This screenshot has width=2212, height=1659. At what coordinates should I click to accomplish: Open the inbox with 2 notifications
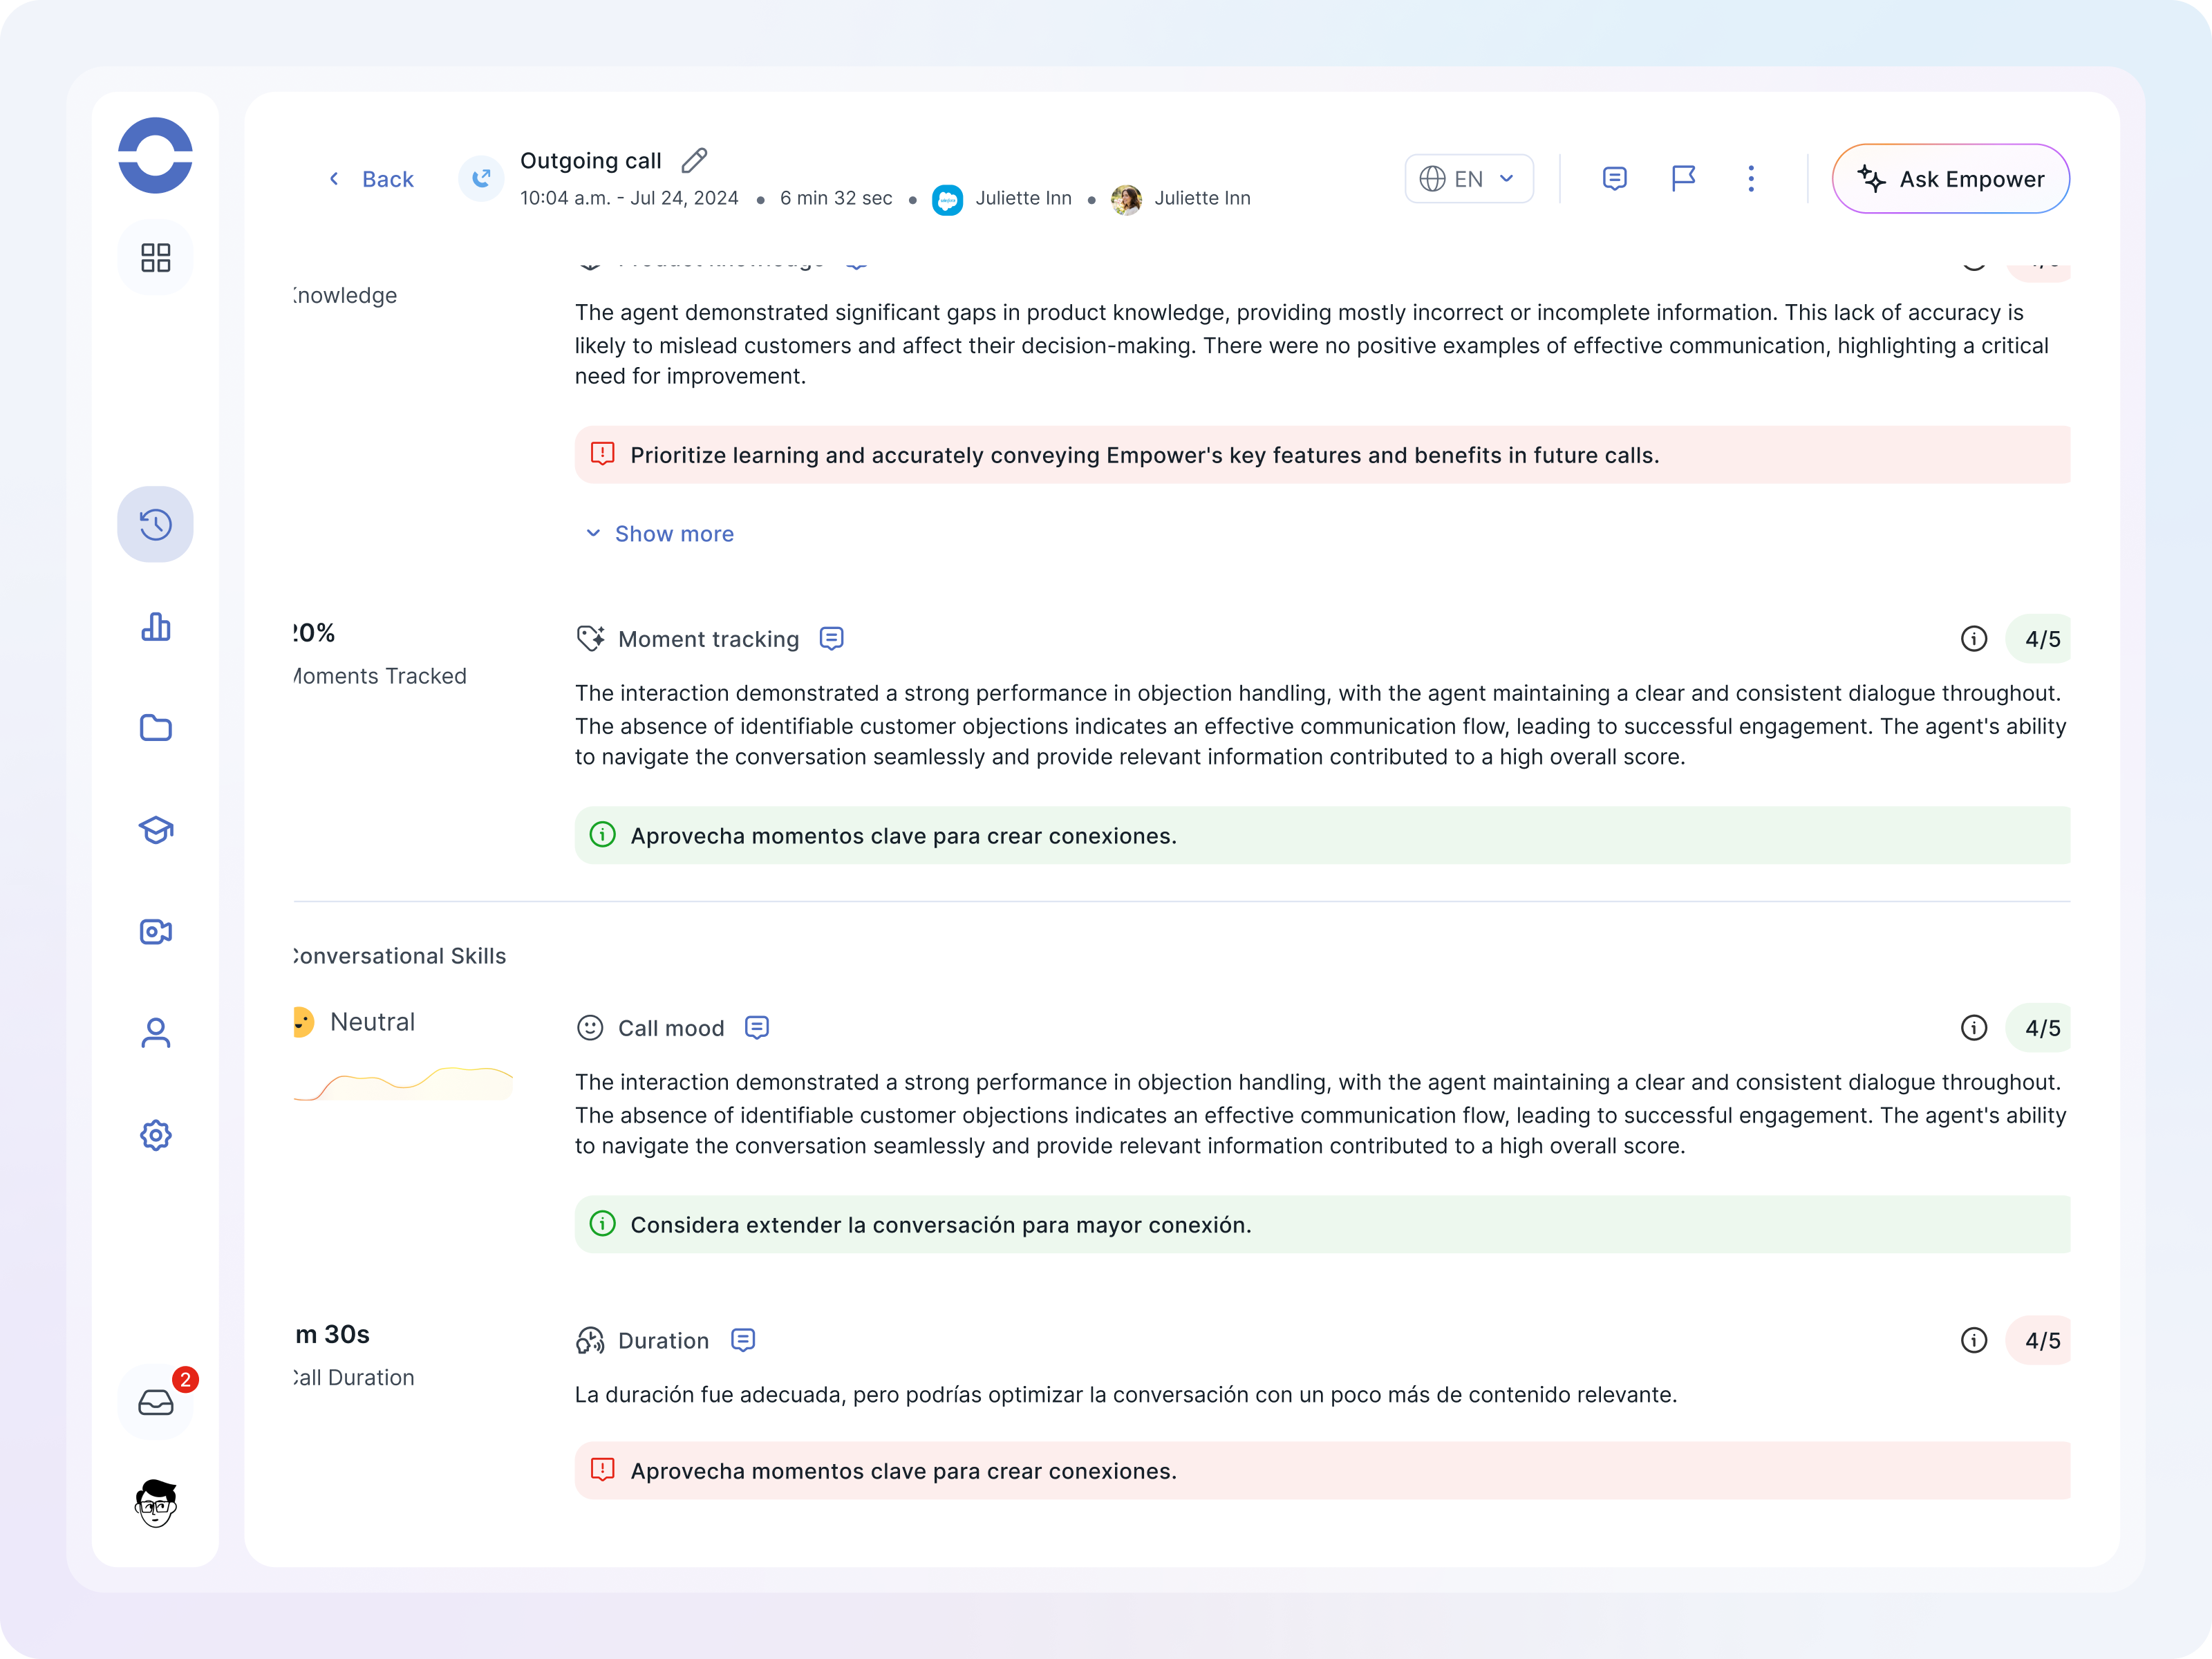(155, 1402)
